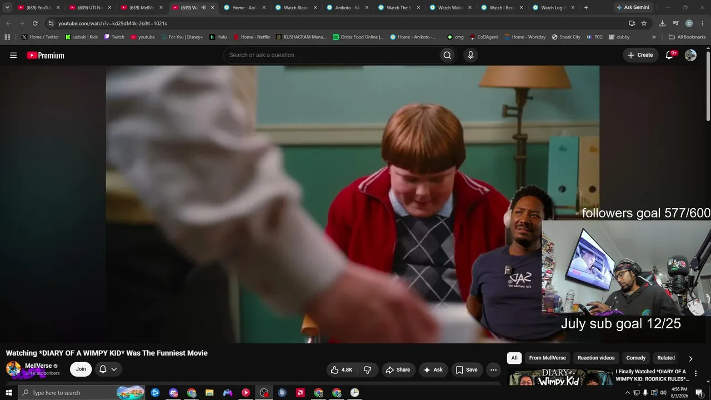The image size is (711, 400).
Task: Switch to the UTI browser tab
Action: tap(89, 8)
